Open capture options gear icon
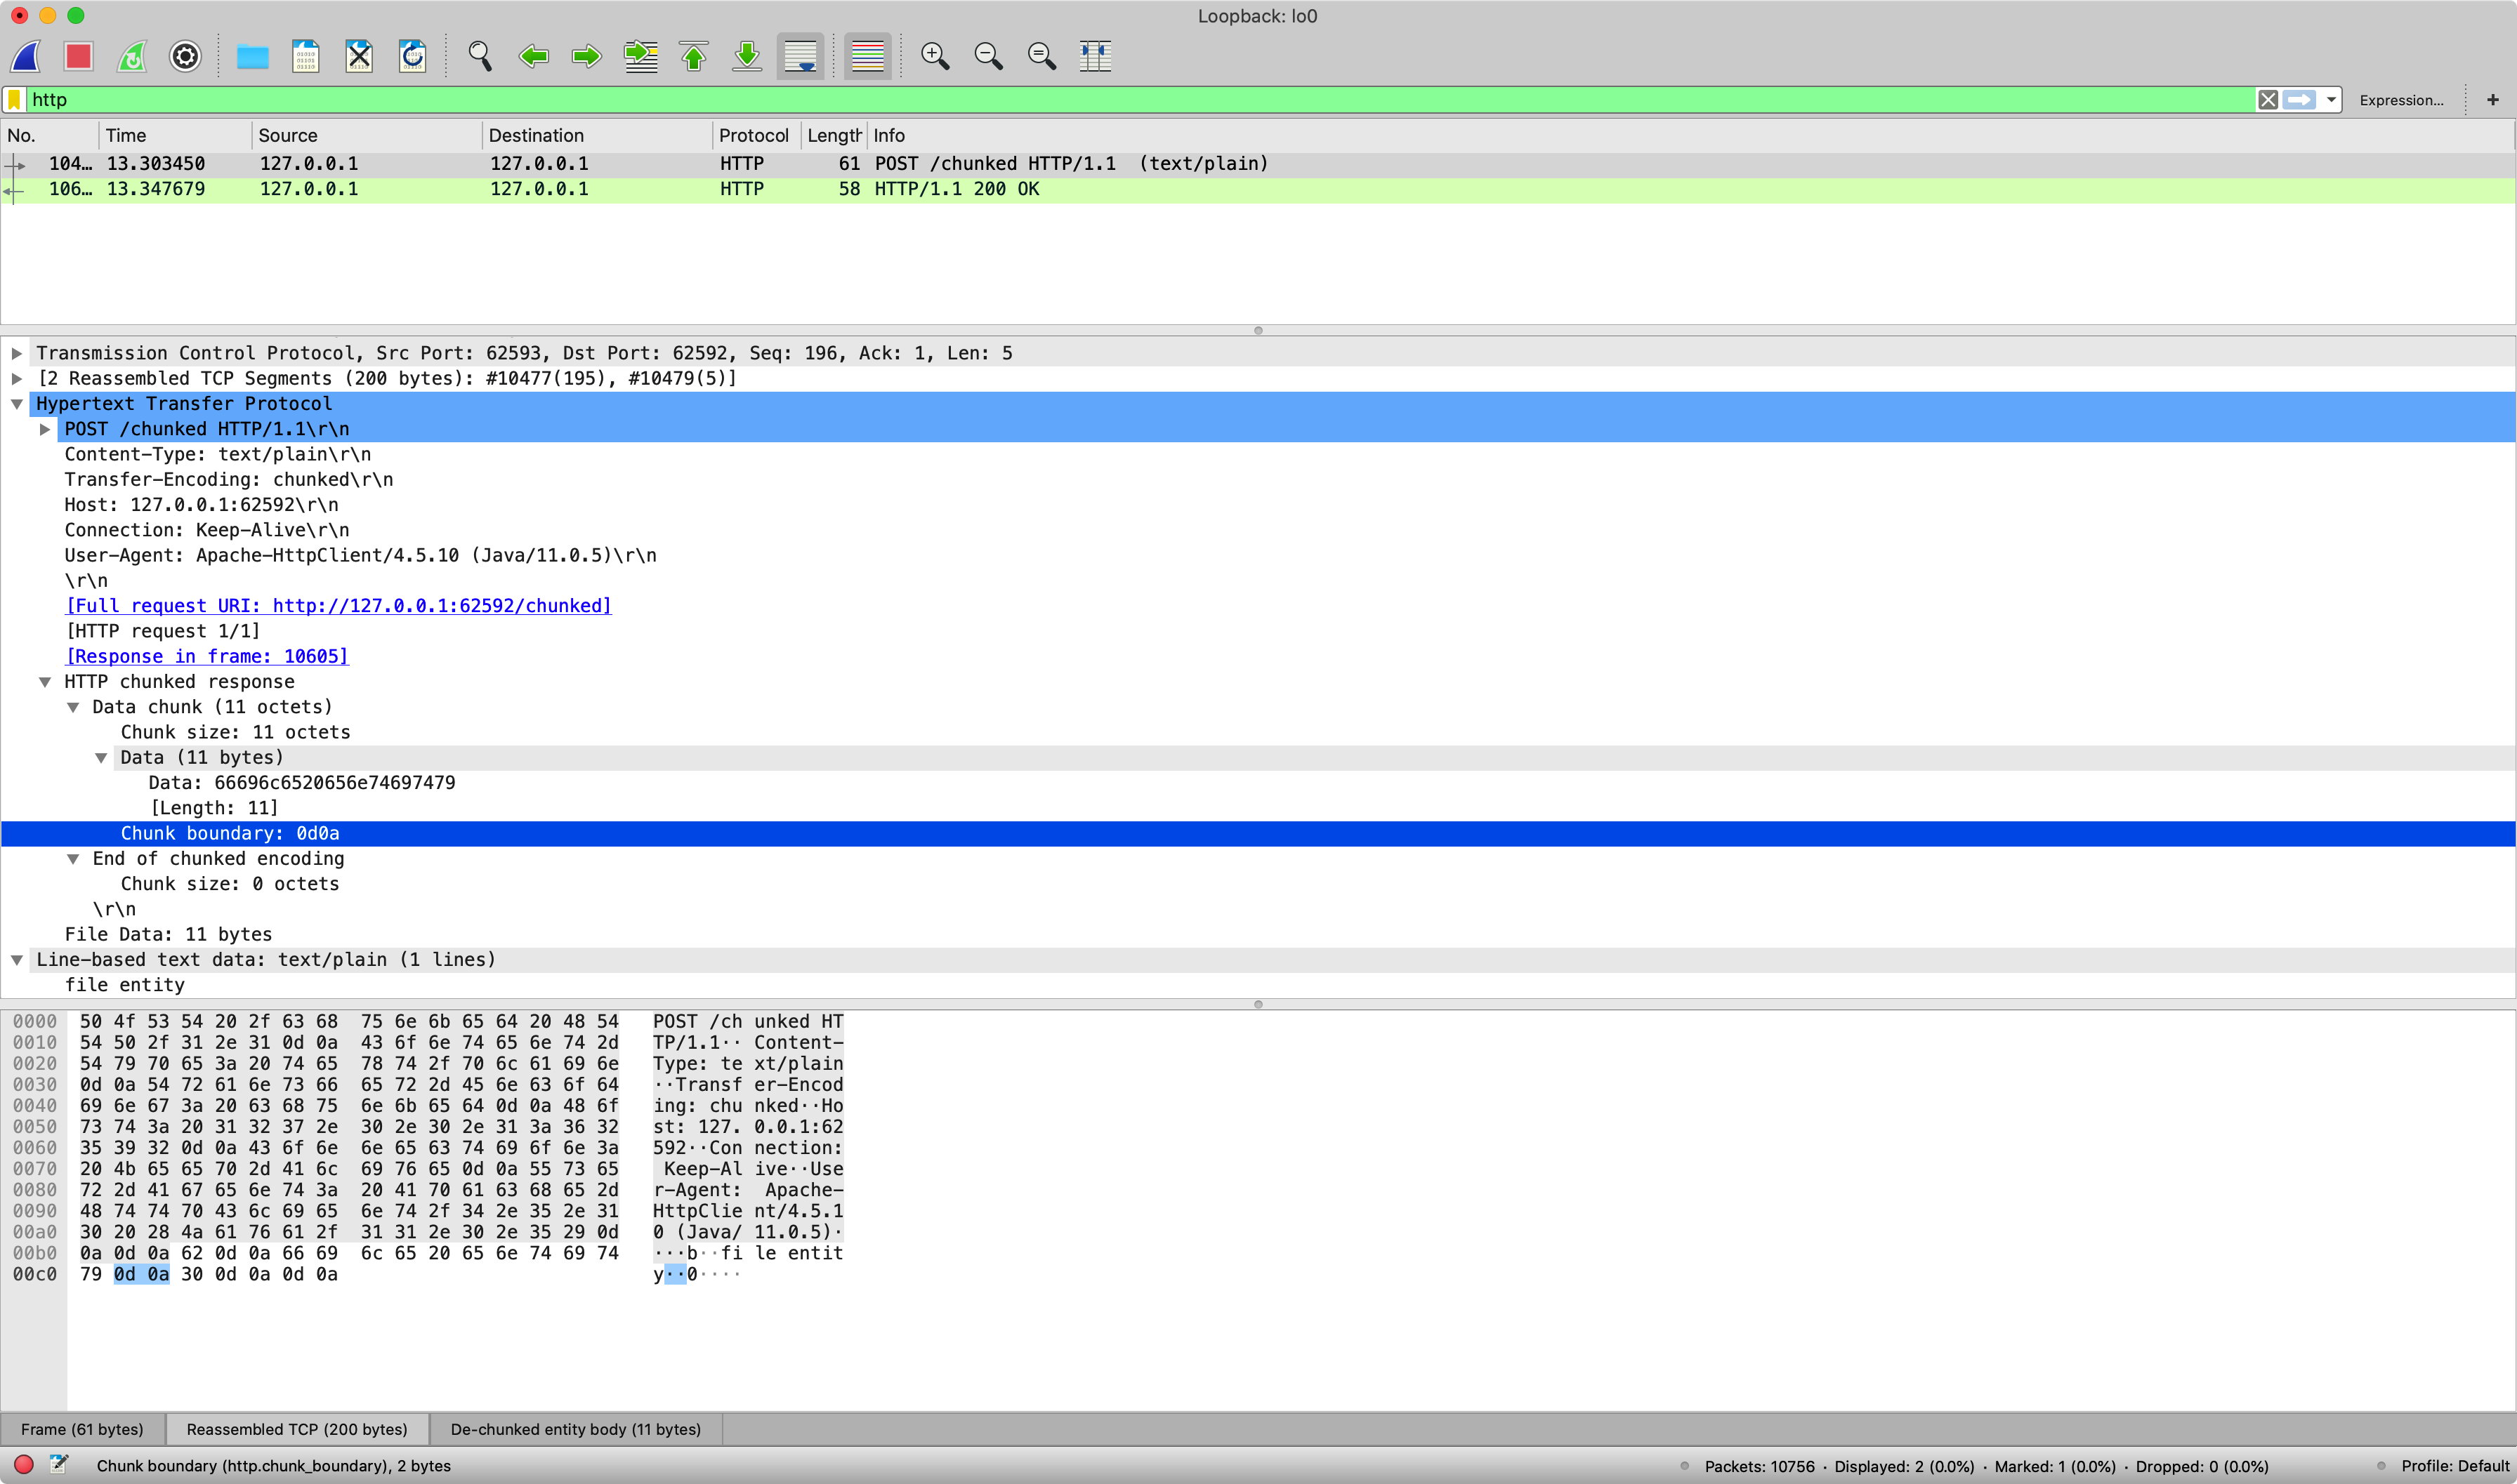Screen dimensions: 2517x1484 (185, 56)
